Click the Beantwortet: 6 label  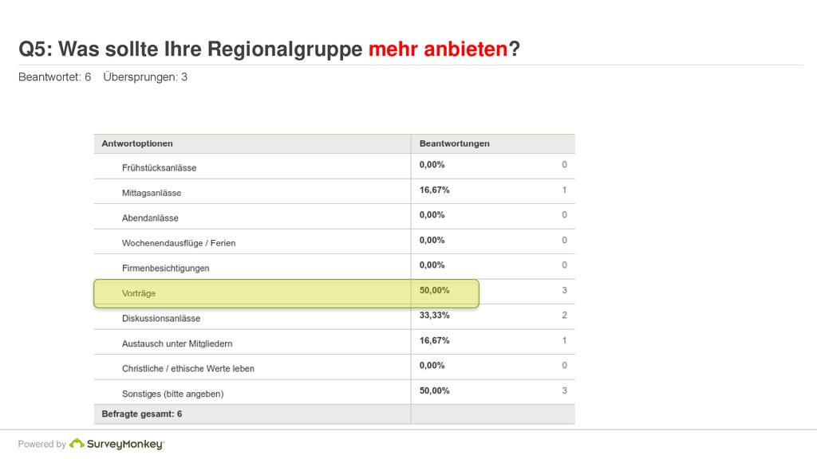pyautogui.click(x=55, y=77)
